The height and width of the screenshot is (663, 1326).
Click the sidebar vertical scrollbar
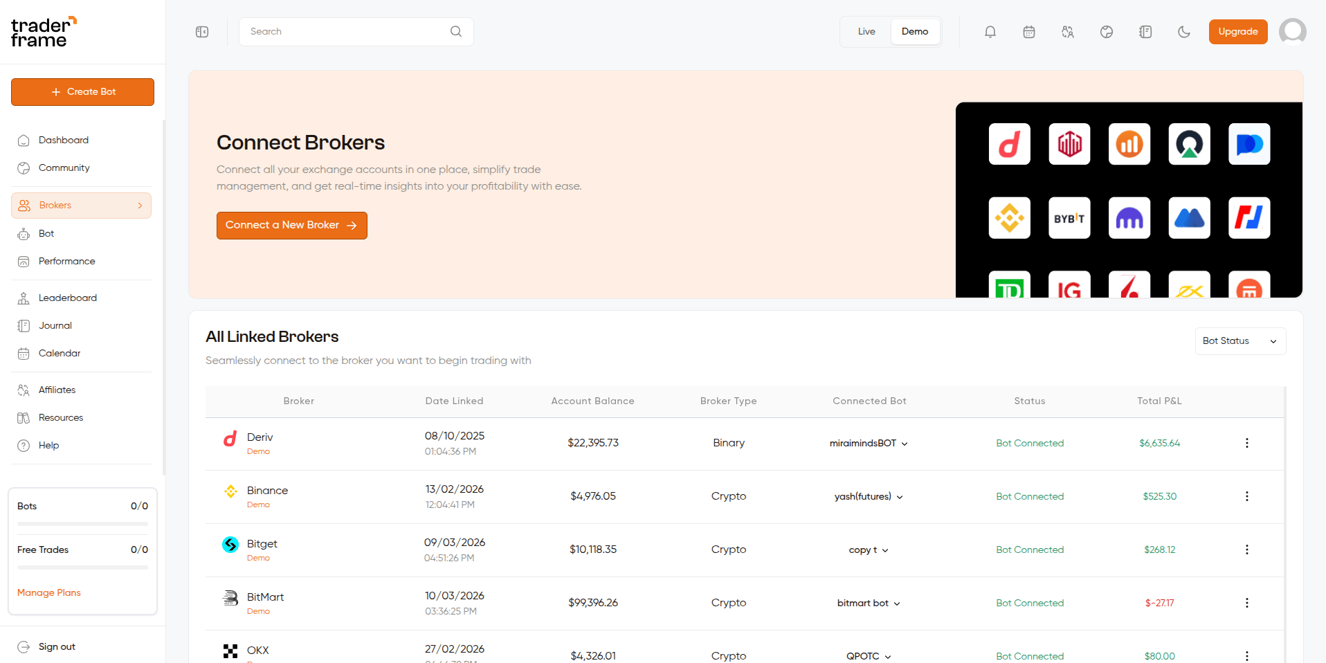click(164, 298)
